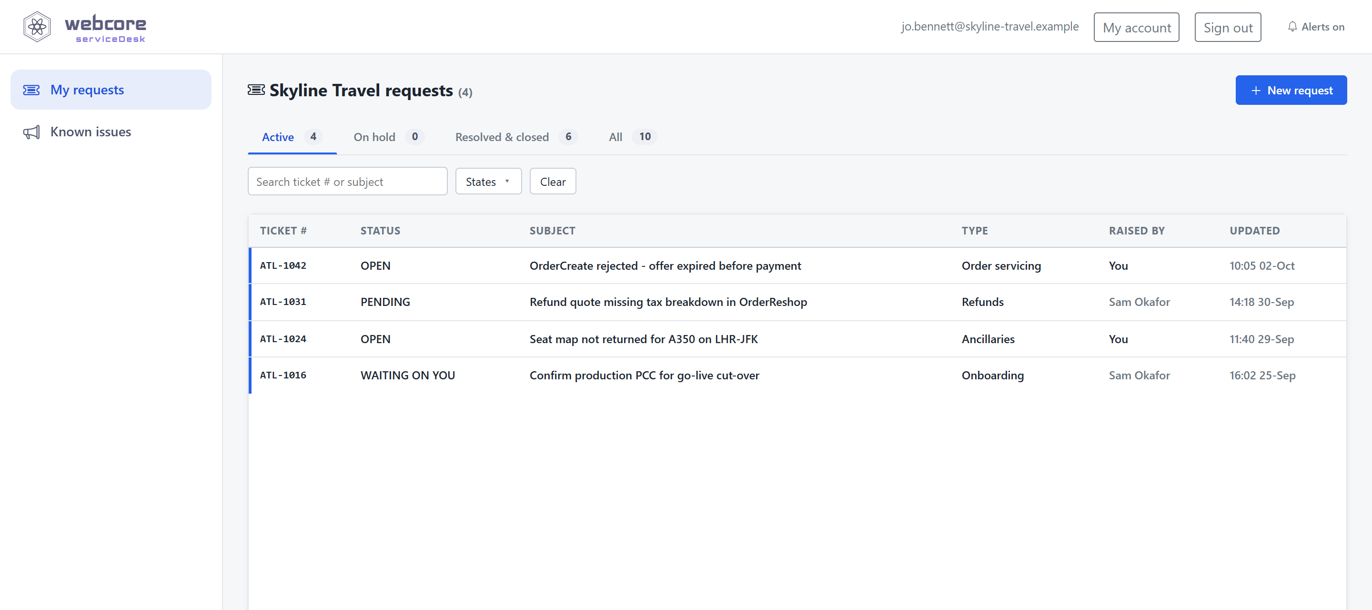Click the Onboarding type cell
The height and width of the screenshot is (610, 1372).
(x=993, y=376)
